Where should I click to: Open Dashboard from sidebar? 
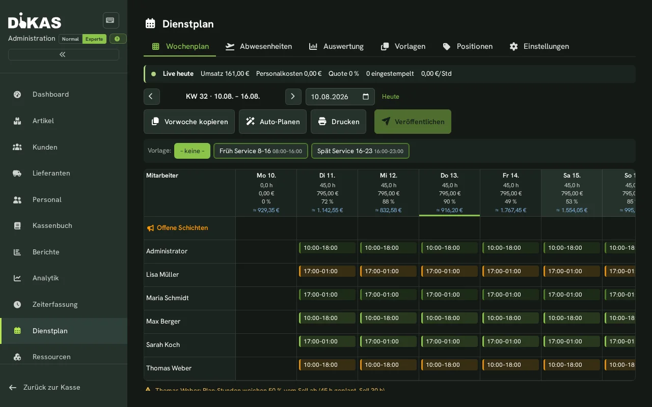[x=64, y=94]
